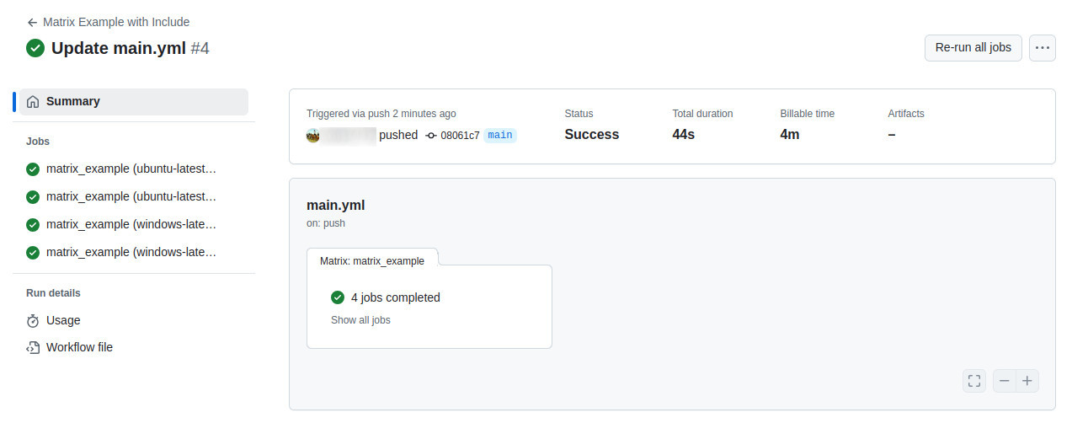Click the Summary home icon
The image size is (1072, 423).
point(33,102)
